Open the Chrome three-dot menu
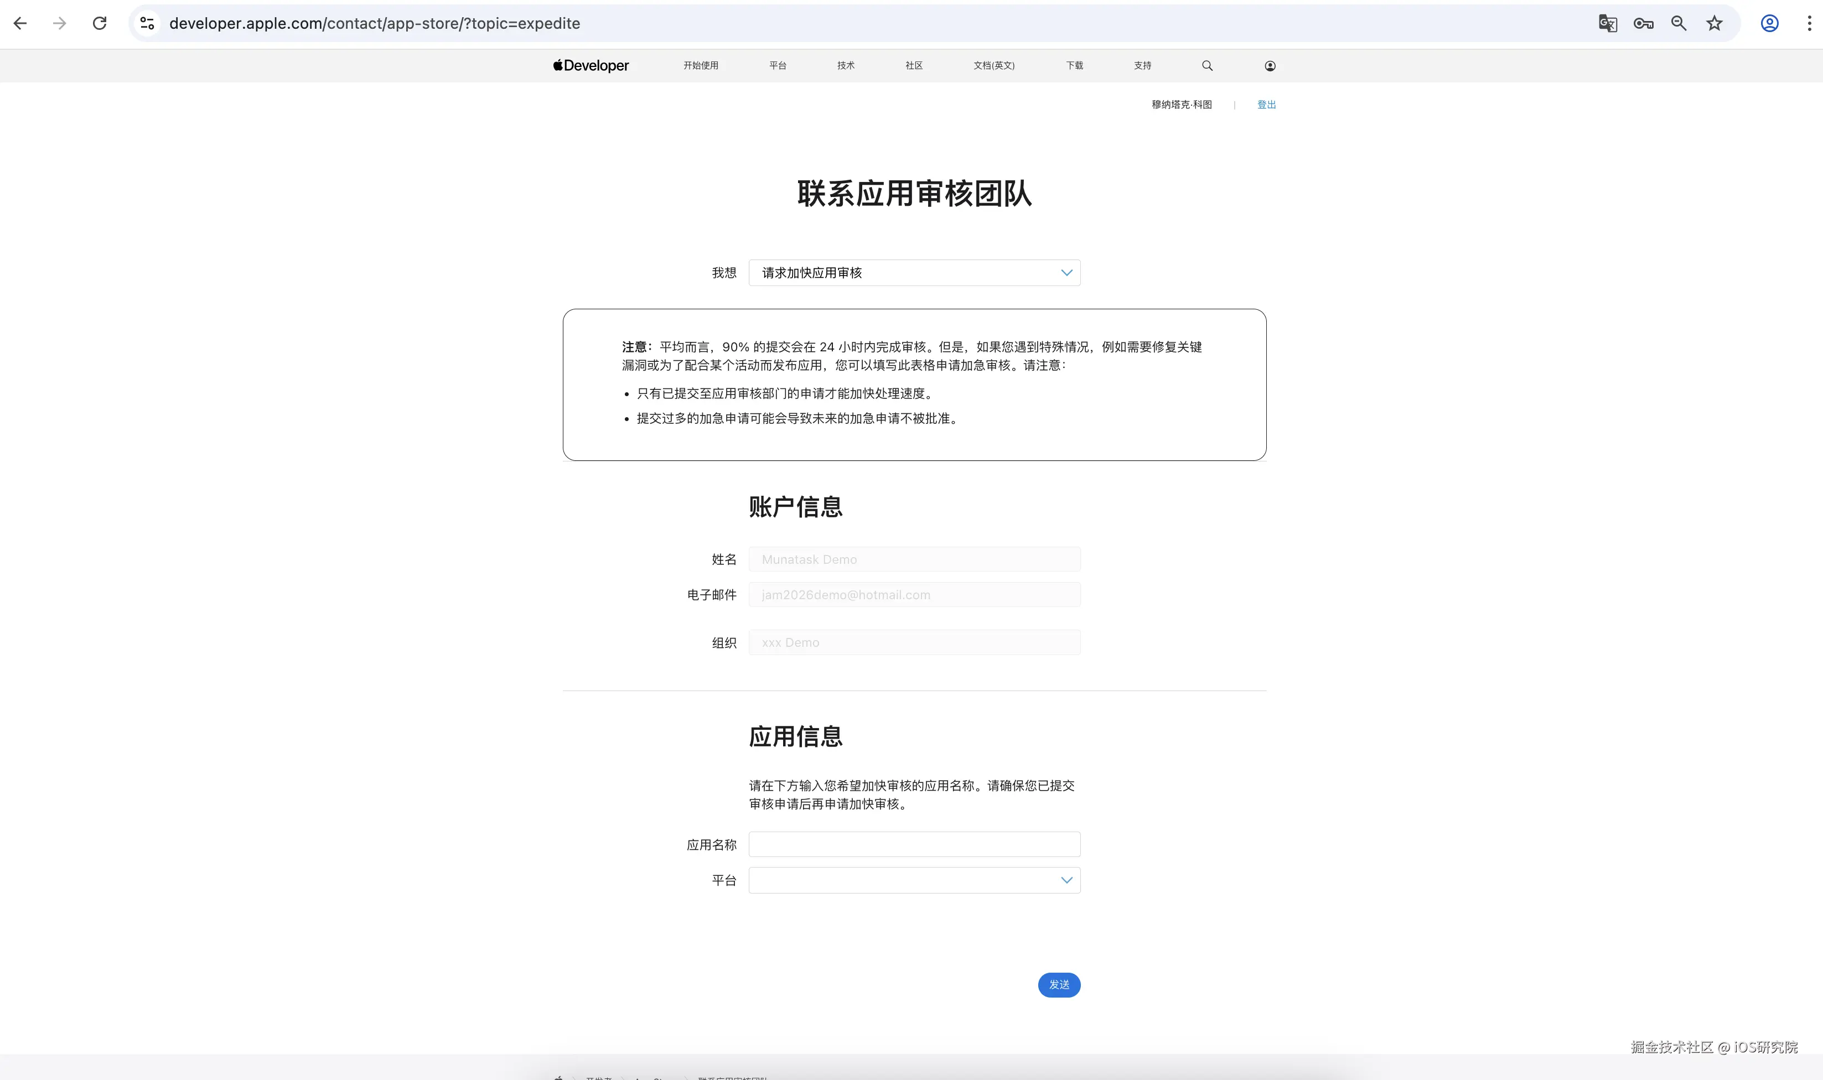This screenshot has height=1080, width=1823. pyautogui.click(x=1809, y=23)
